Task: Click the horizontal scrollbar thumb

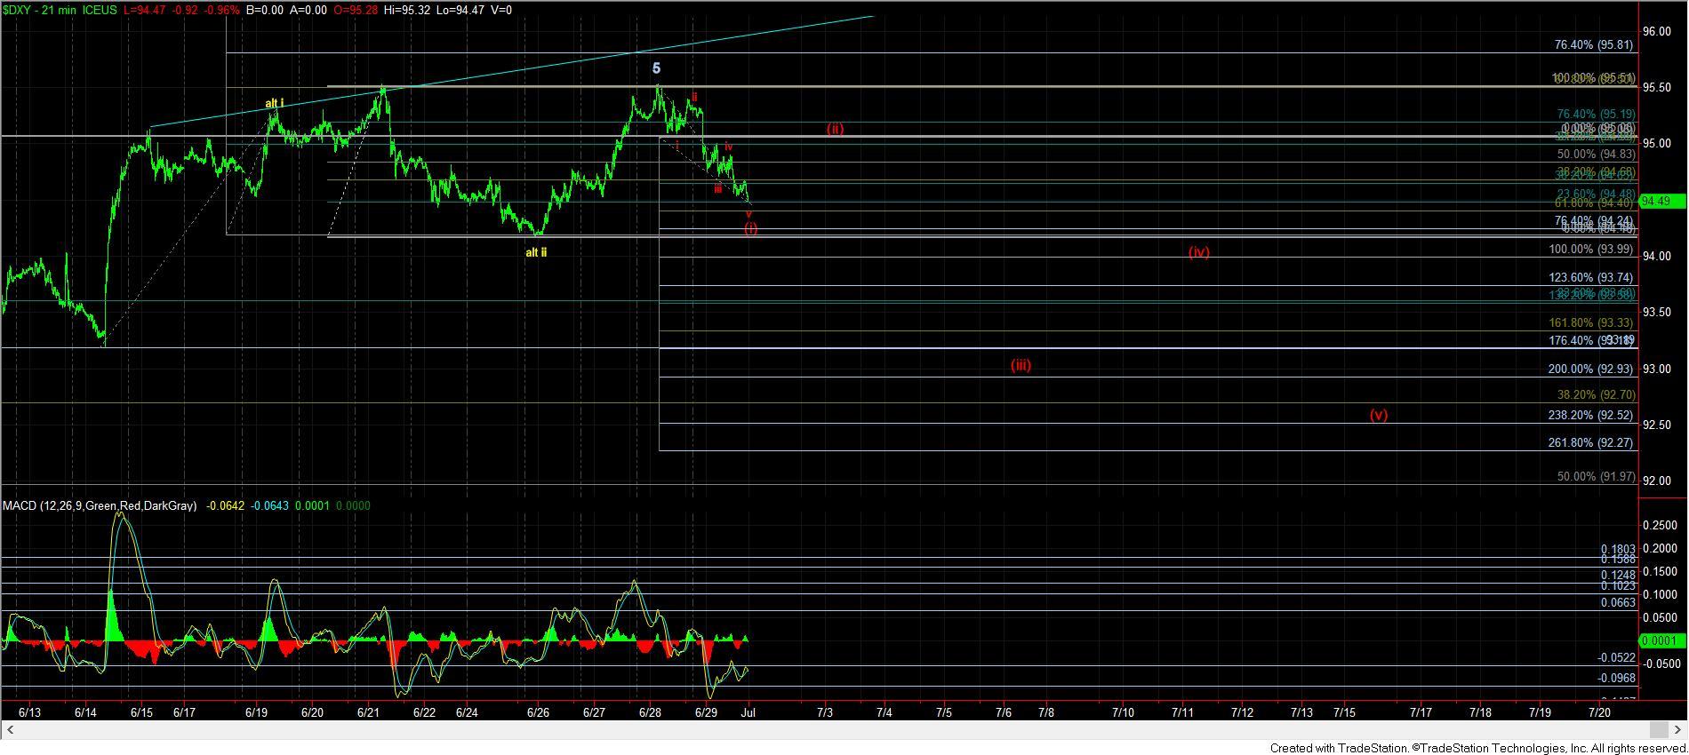Action: [x=1658, y=730]
